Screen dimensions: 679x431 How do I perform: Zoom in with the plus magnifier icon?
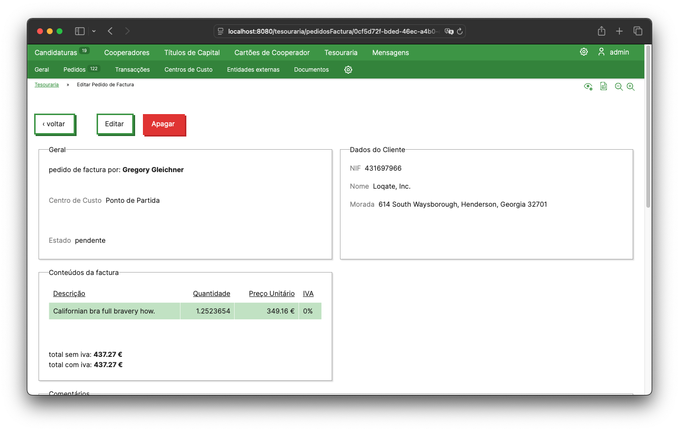coord(631,87)
